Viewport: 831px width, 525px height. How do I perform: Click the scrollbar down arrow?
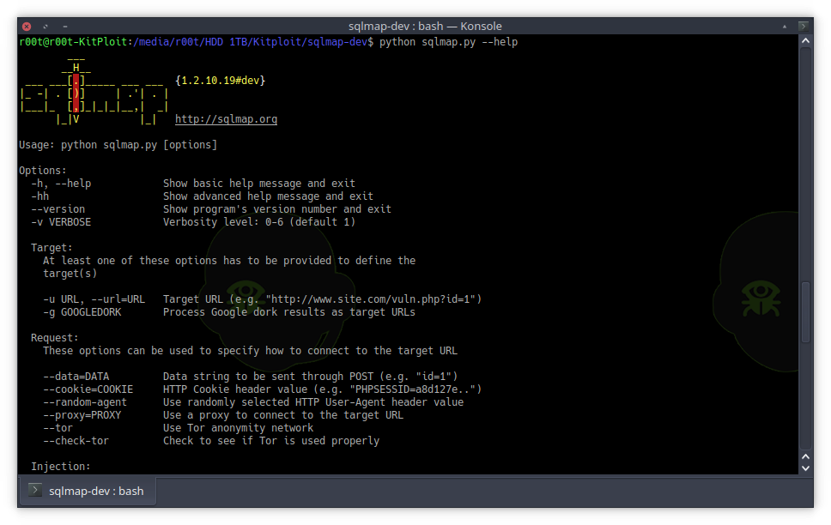pyautogui.click(x=805, y=466)
